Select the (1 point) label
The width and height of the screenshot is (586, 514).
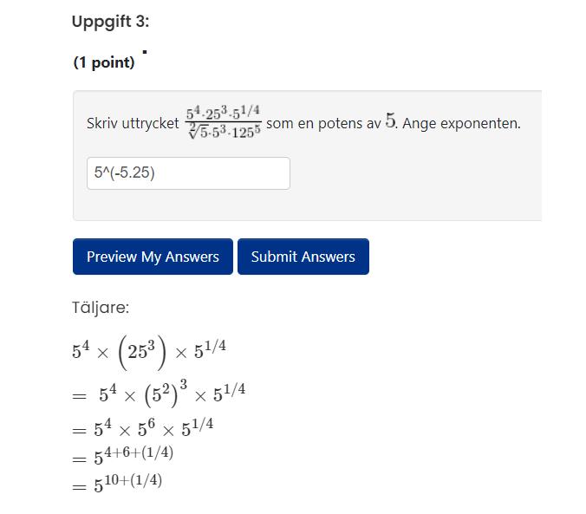click(x=104, y=62)
